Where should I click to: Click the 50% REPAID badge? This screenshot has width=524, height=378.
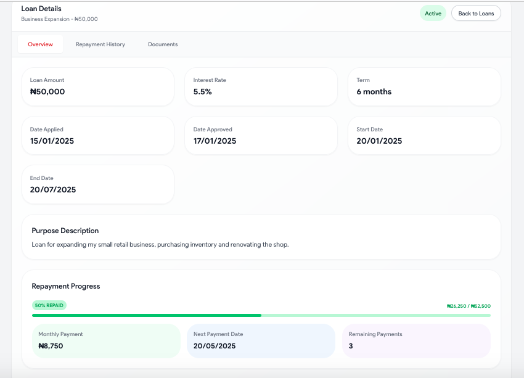coord(49,305)
